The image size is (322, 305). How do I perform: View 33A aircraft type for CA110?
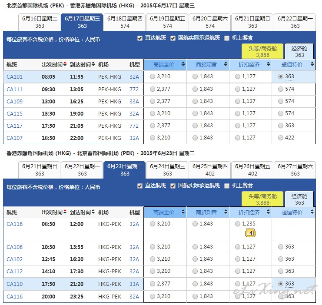pyautogui.click(x=134, y=284)
